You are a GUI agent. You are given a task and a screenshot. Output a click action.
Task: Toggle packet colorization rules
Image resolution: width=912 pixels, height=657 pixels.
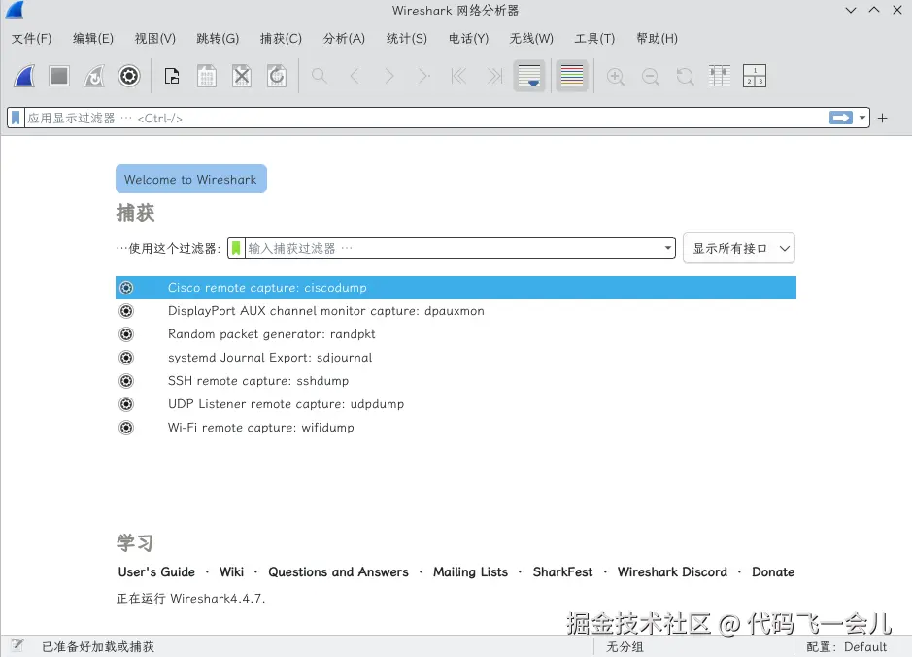pos(572,76)
